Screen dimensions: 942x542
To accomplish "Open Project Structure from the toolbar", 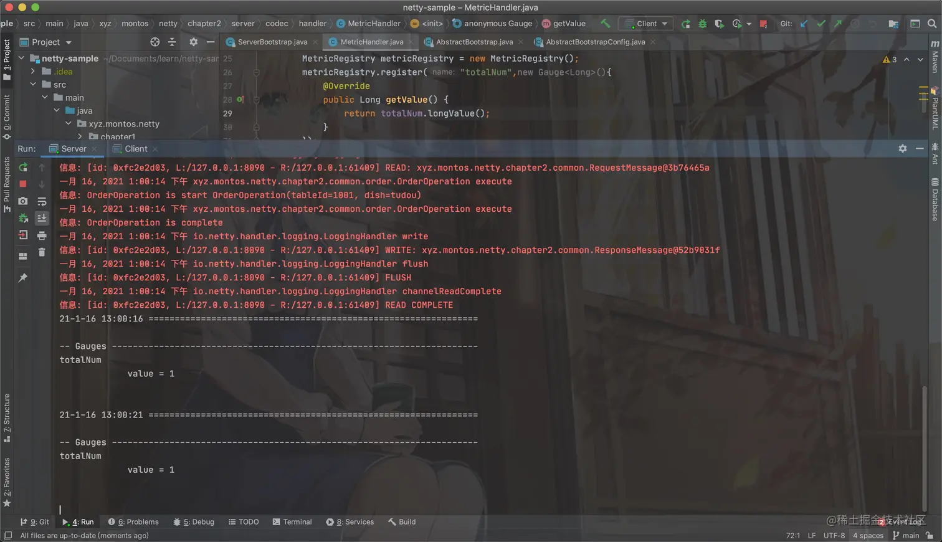I will point(893,24).
